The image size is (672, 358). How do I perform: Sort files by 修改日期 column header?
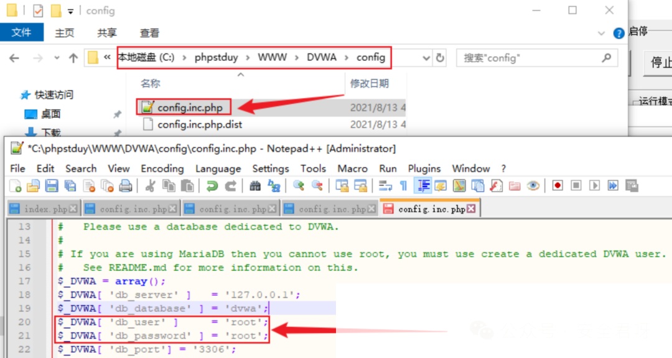pyautogui.click(x=370, y=83)
